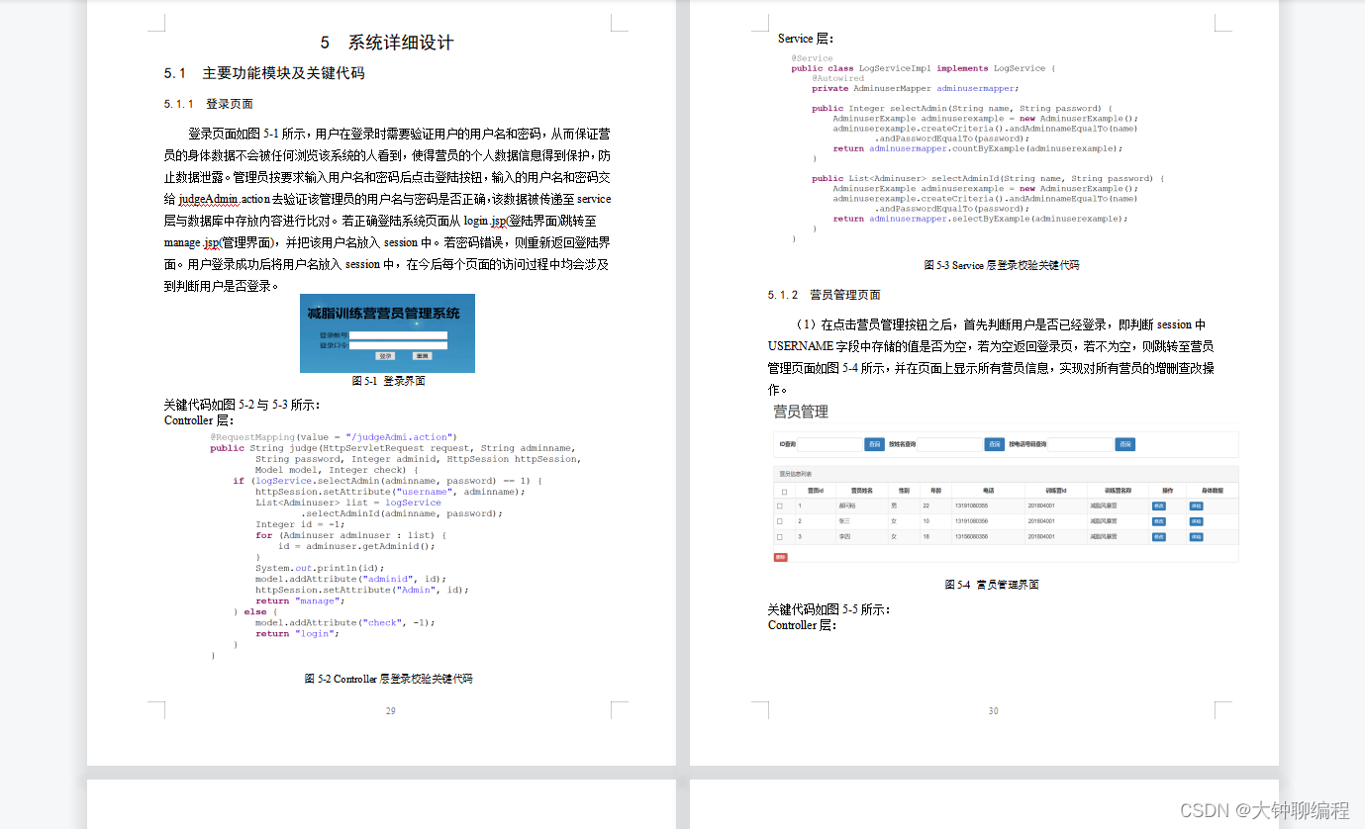Click the name cell "张三"
Screen dimensions: 1365x829
tap(844, 521)
